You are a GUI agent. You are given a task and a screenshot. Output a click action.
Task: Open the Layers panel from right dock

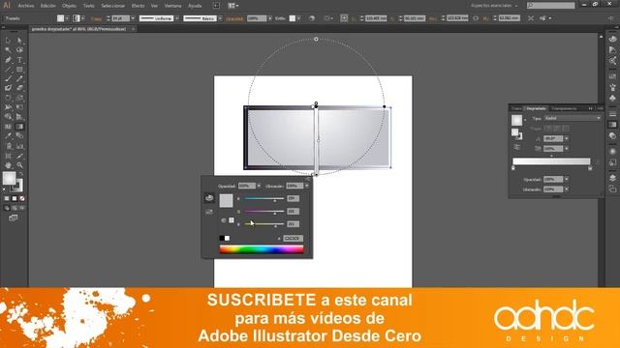click(612, 178)
